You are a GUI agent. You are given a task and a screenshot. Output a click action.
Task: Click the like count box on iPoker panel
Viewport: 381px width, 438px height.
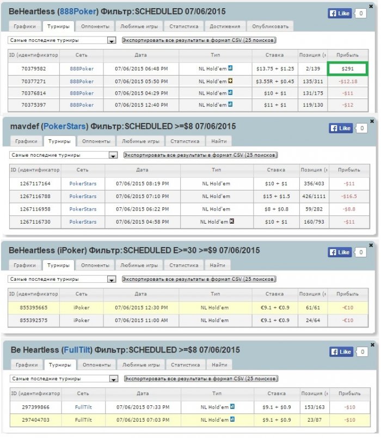click(x=361, y=252)
